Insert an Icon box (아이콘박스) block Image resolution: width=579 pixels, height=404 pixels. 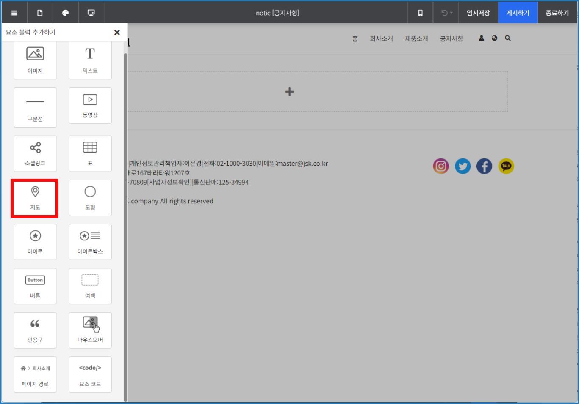pos(90,242)
